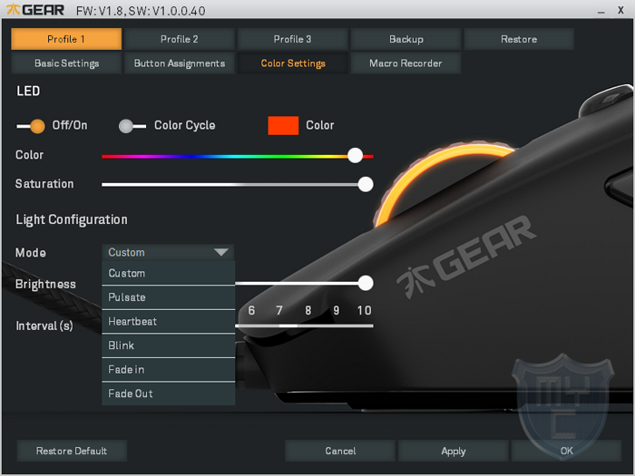Confirm with the OK button
The height and width of the screenshot is (476, 635).
[566, 451]
